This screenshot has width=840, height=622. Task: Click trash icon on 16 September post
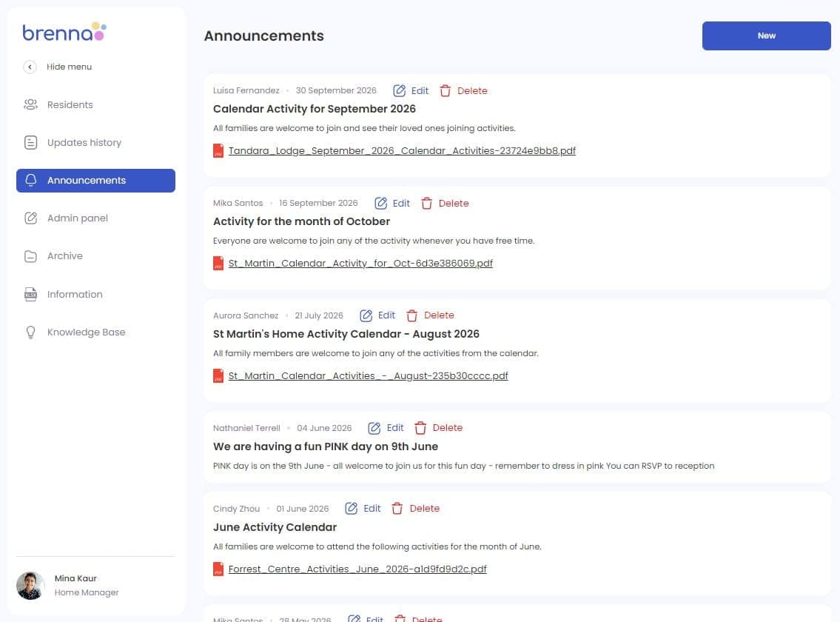tap(426, 203)
